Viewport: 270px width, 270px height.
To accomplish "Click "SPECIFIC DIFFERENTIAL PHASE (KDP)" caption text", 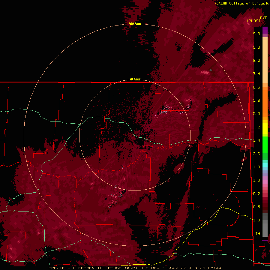I will 93,268.
